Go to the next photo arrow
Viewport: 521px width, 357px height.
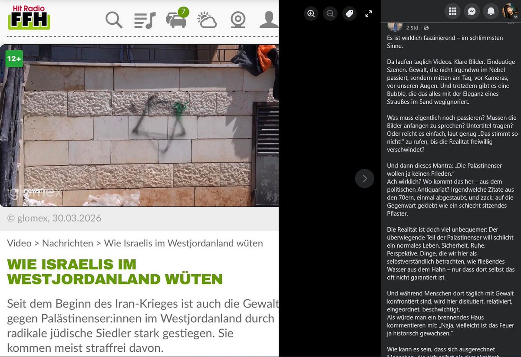364,178
